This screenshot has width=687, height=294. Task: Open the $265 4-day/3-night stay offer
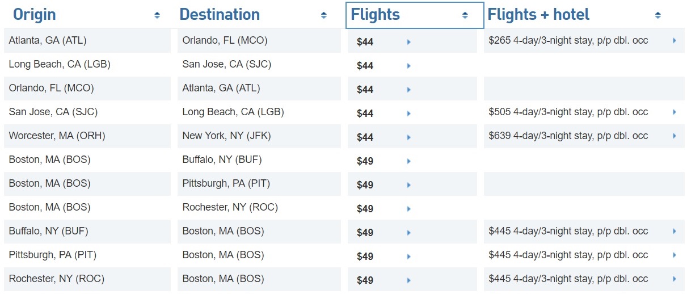[x=568, y=41]
